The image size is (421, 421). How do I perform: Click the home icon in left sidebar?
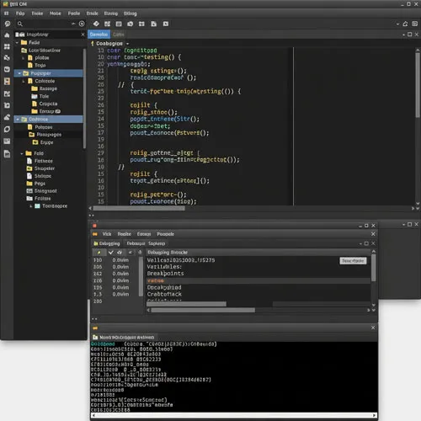point(7,35)
